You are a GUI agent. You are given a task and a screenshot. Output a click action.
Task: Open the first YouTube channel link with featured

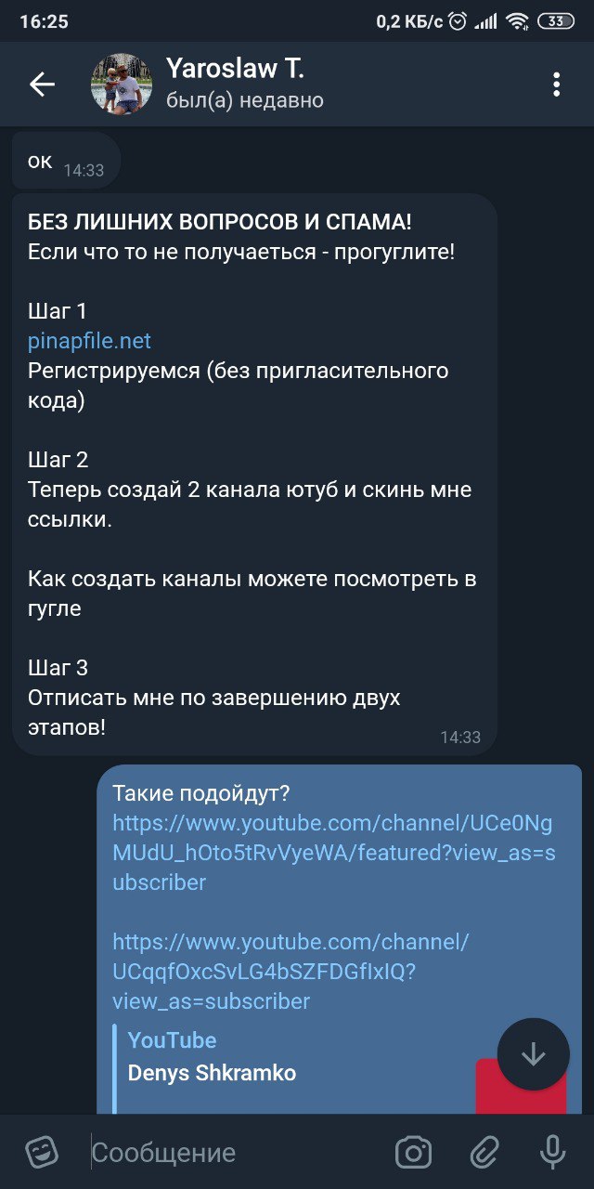tap(334, 853)
